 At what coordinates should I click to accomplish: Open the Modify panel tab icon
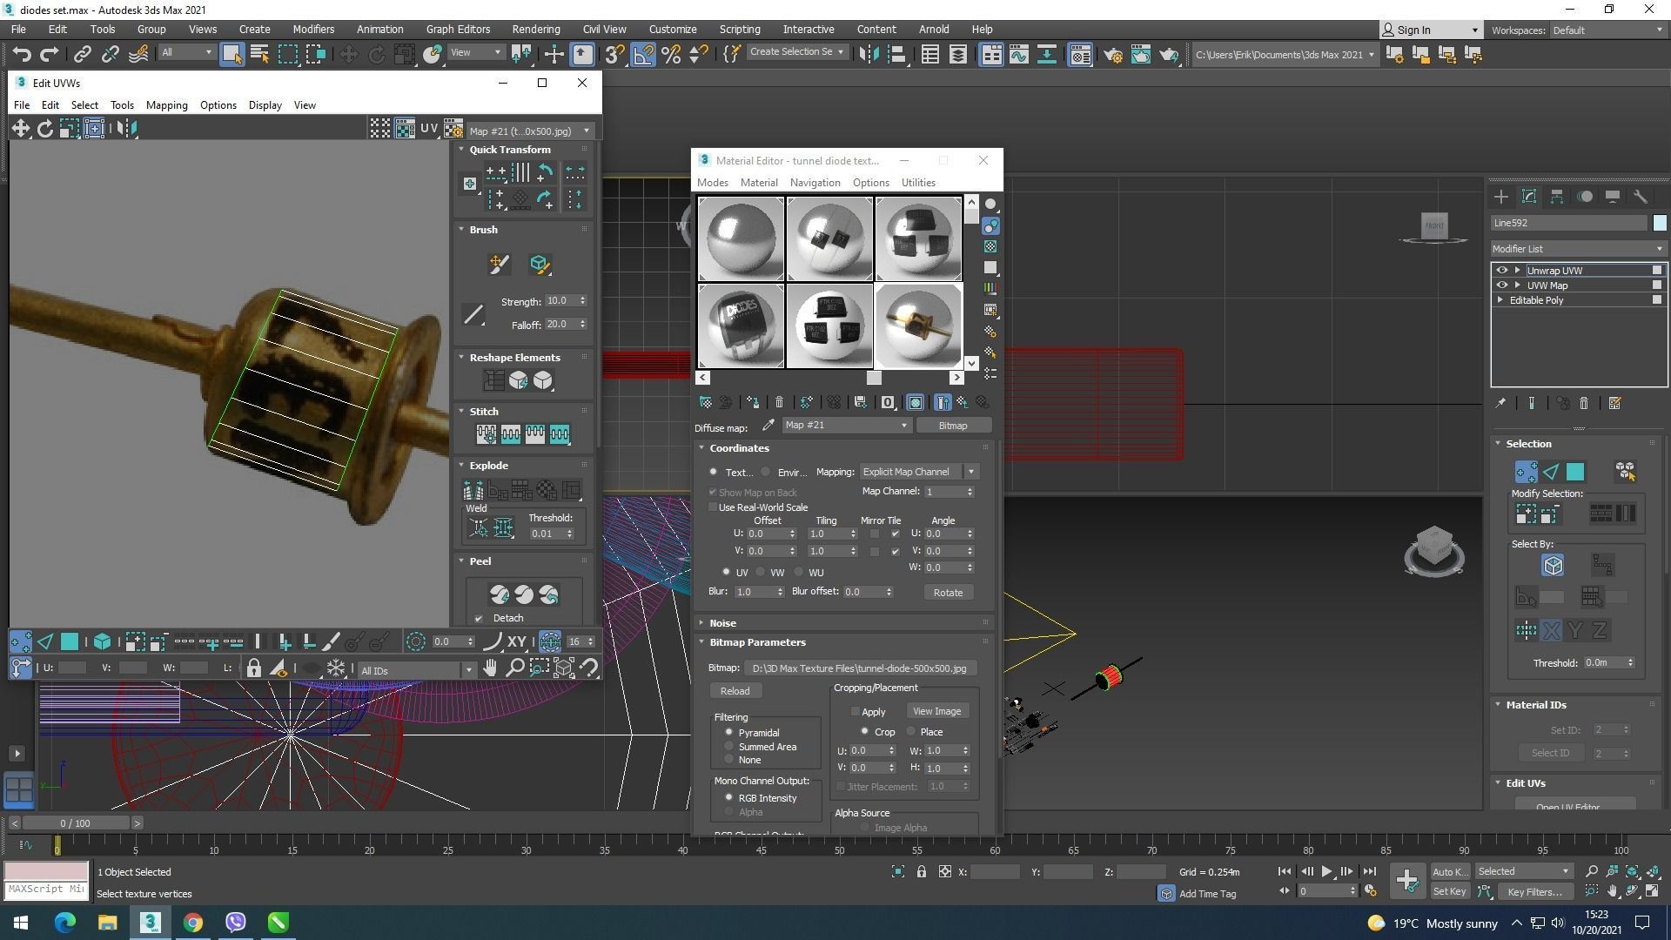click(x=1529, y=197)
